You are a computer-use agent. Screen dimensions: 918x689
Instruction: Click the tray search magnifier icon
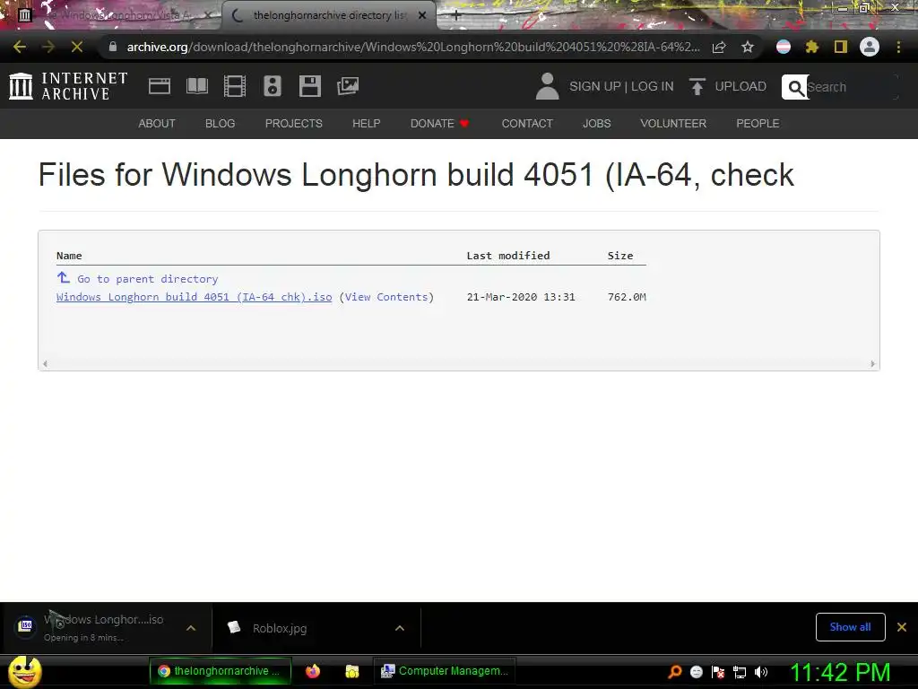pyautogui.click(x=674, y=672)
